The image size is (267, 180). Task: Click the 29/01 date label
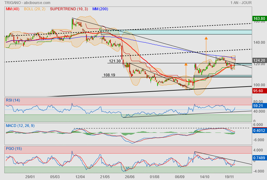(30, 177)
